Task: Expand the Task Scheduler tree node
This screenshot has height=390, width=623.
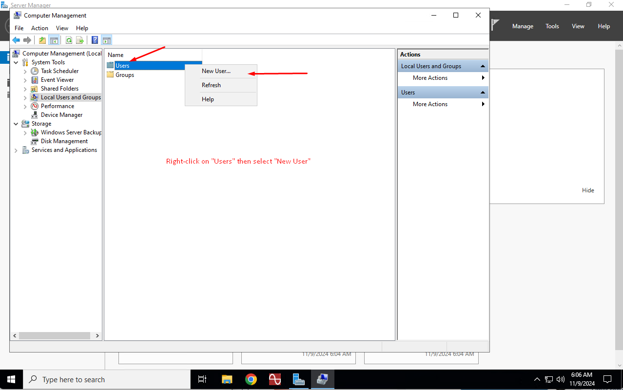Action: pyautogui.click(x=25, y=71)
